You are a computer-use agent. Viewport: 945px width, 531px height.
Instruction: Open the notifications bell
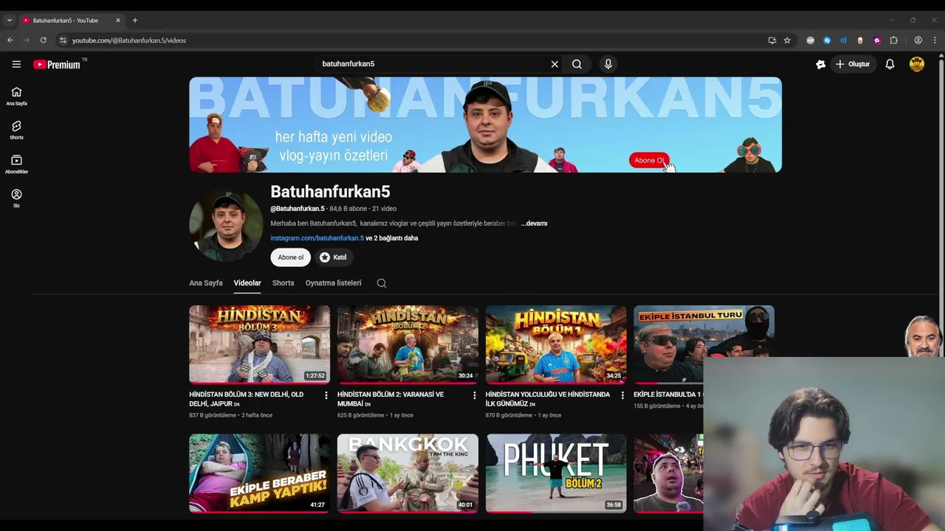click(x=890, y=64)
